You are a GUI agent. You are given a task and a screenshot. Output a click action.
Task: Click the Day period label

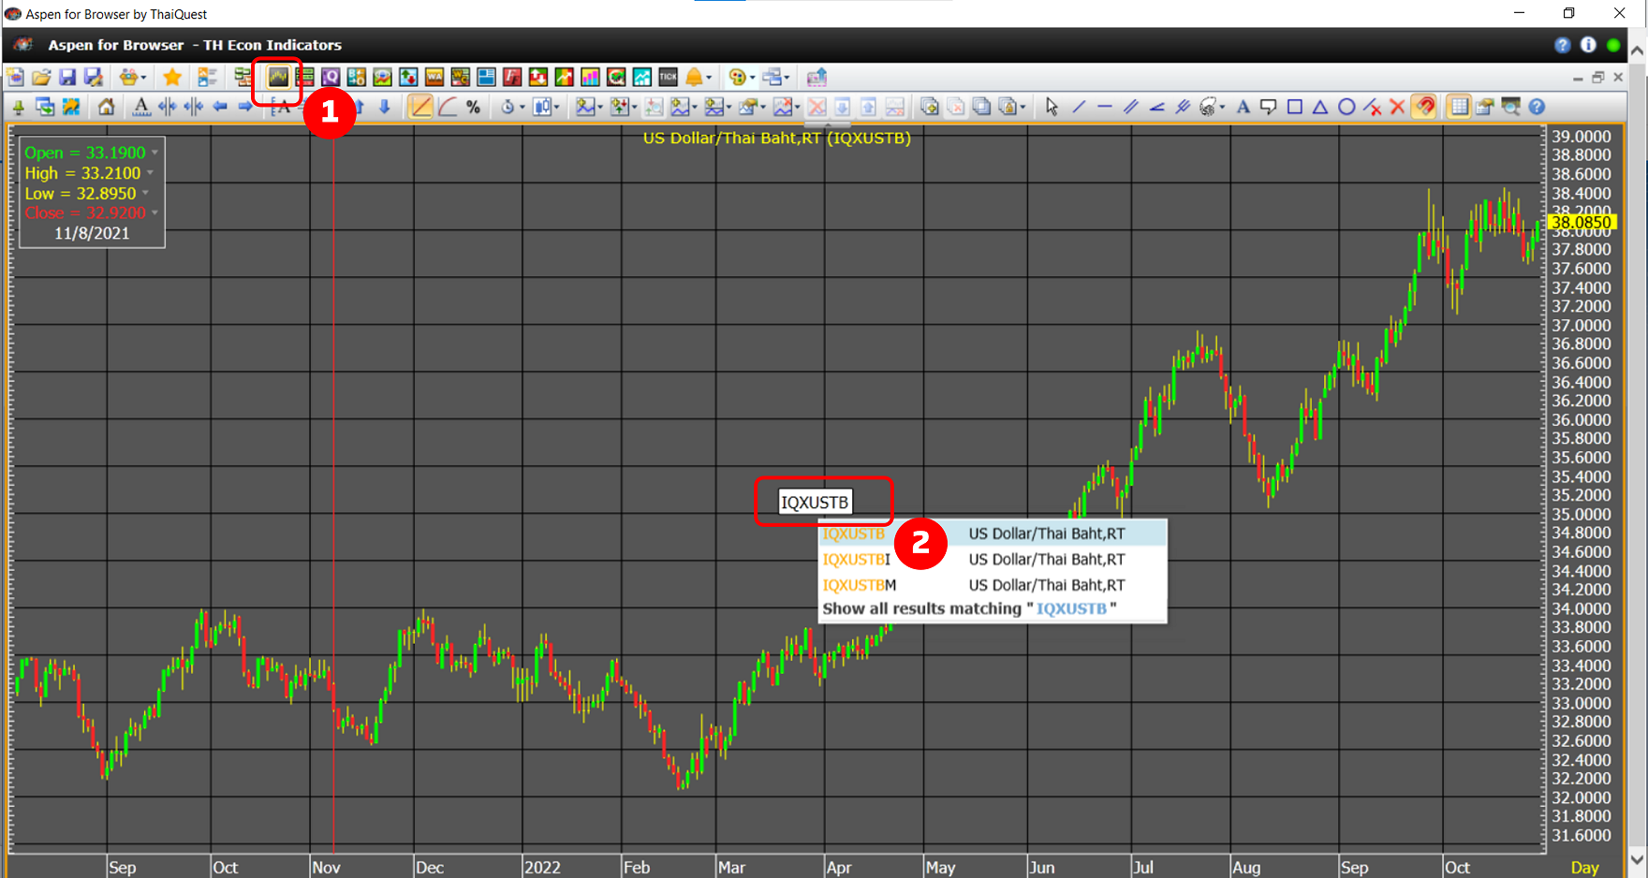(x=1584, y=868)
